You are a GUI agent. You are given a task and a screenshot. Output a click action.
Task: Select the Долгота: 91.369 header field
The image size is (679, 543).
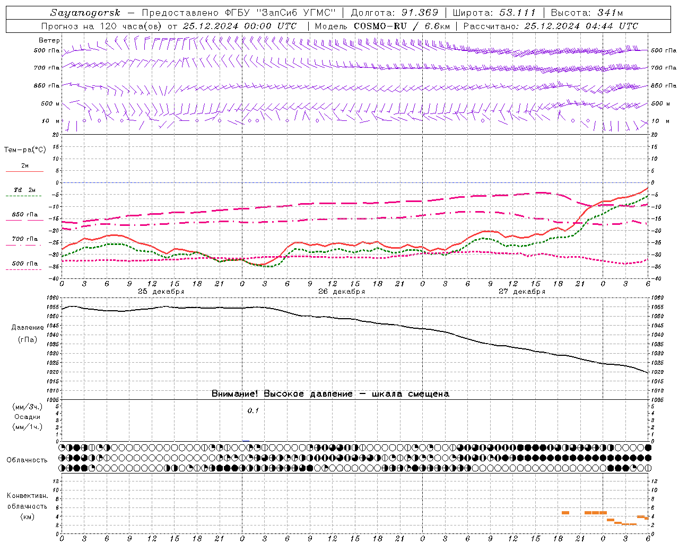[x=395, y=13]
